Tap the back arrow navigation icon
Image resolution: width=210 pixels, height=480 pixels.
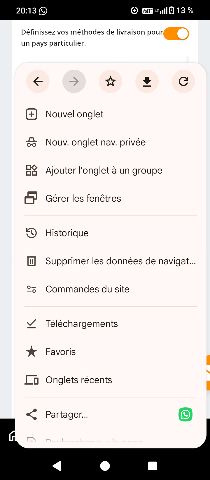click(x=38, y=81)
